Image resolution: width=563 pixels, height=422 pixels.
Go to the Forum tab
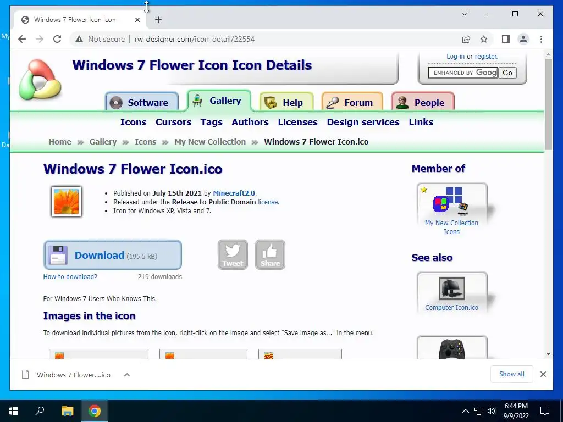pos(352,103)
